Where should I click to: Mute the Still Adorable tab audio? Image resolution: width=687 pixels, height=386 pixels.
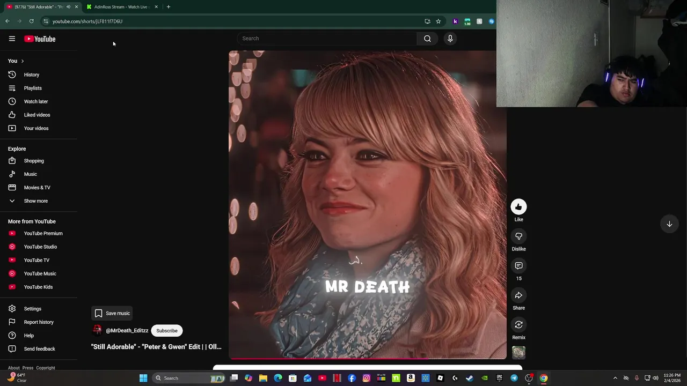68,7
